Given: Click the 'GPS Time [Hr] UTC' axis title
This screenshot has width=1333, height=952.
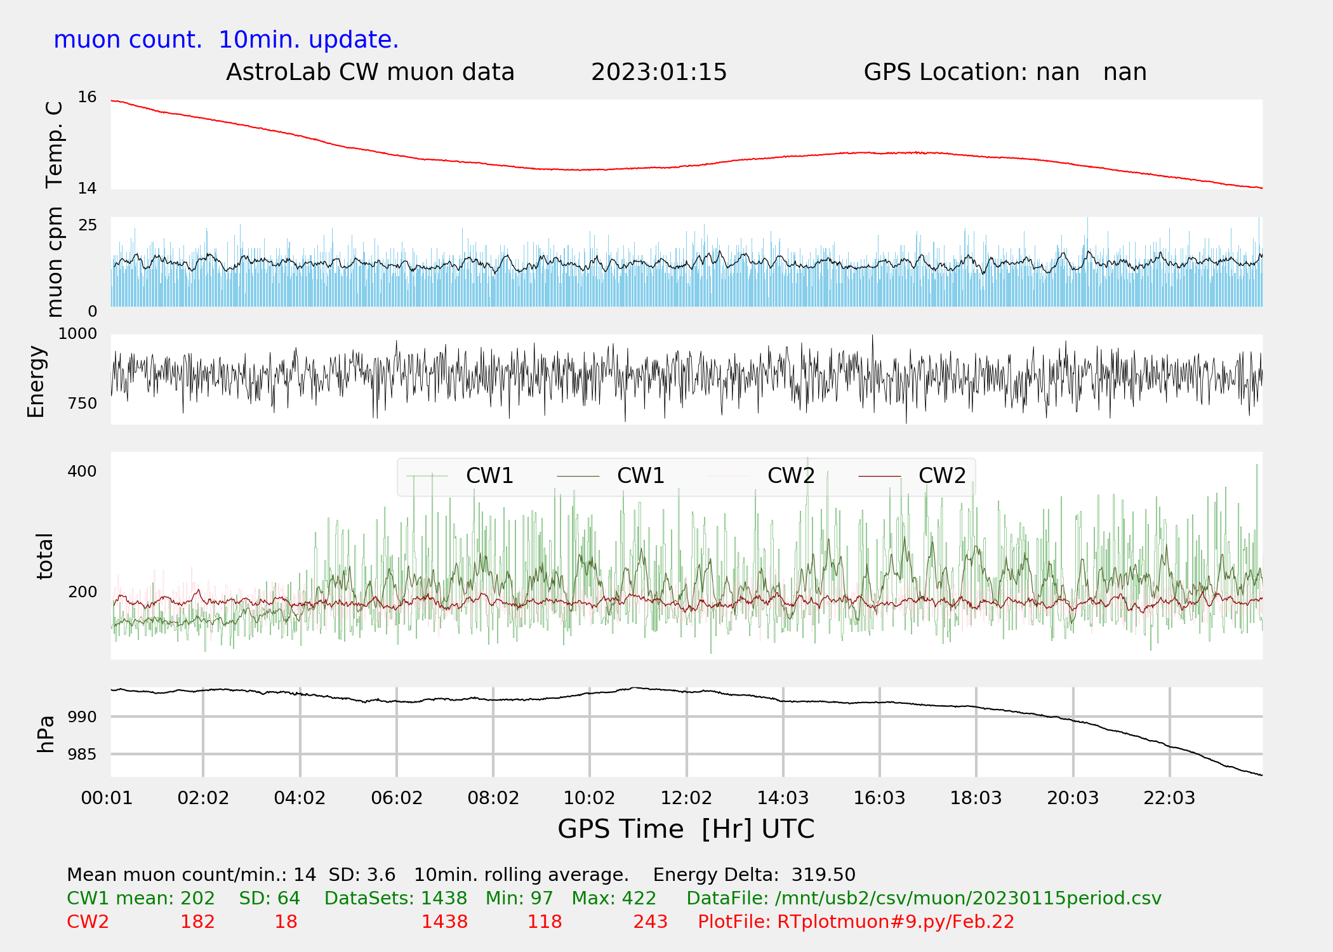Looking at the screenshot, I should click(x=686, y=829).
